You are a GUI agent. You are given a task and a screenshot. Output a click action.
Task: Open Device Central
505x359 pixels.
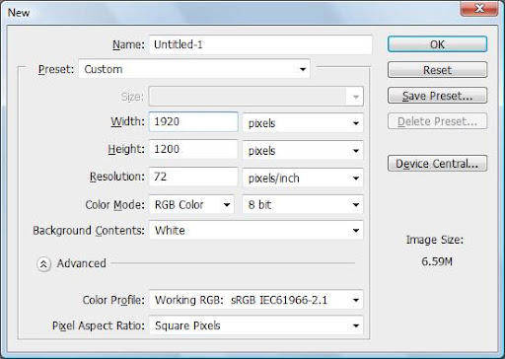[x=437, y=164]
